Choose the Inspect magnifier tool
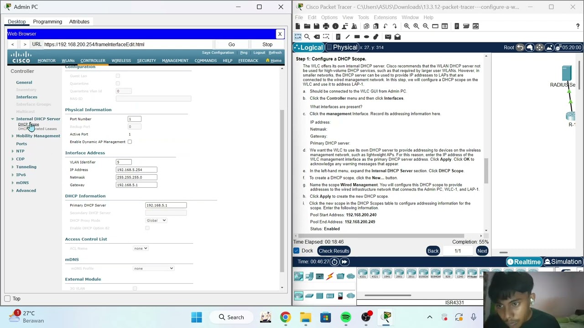 pos(307,37)
